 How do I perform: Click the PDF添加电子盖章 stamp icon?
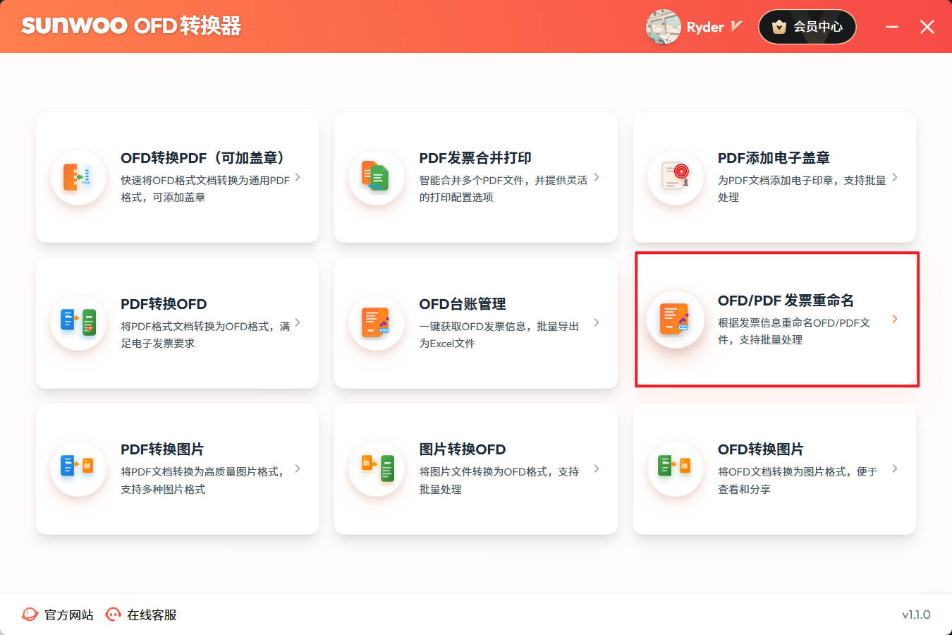tap(676, 177)
